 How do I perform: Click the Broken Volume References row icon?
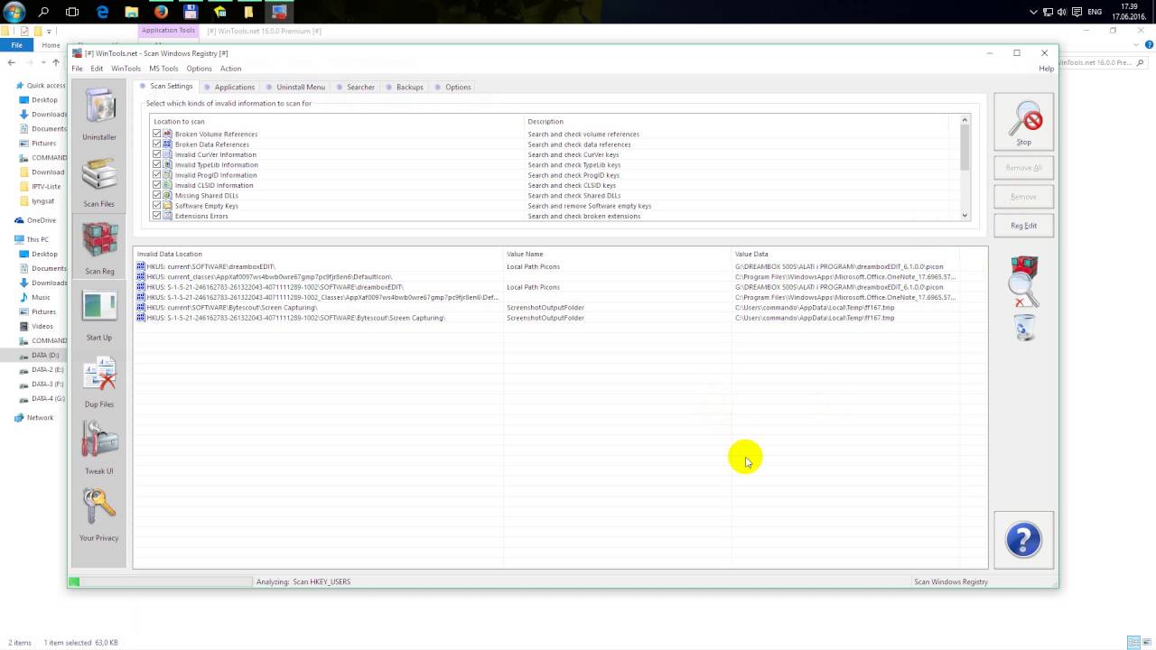[x=167, y=134]
